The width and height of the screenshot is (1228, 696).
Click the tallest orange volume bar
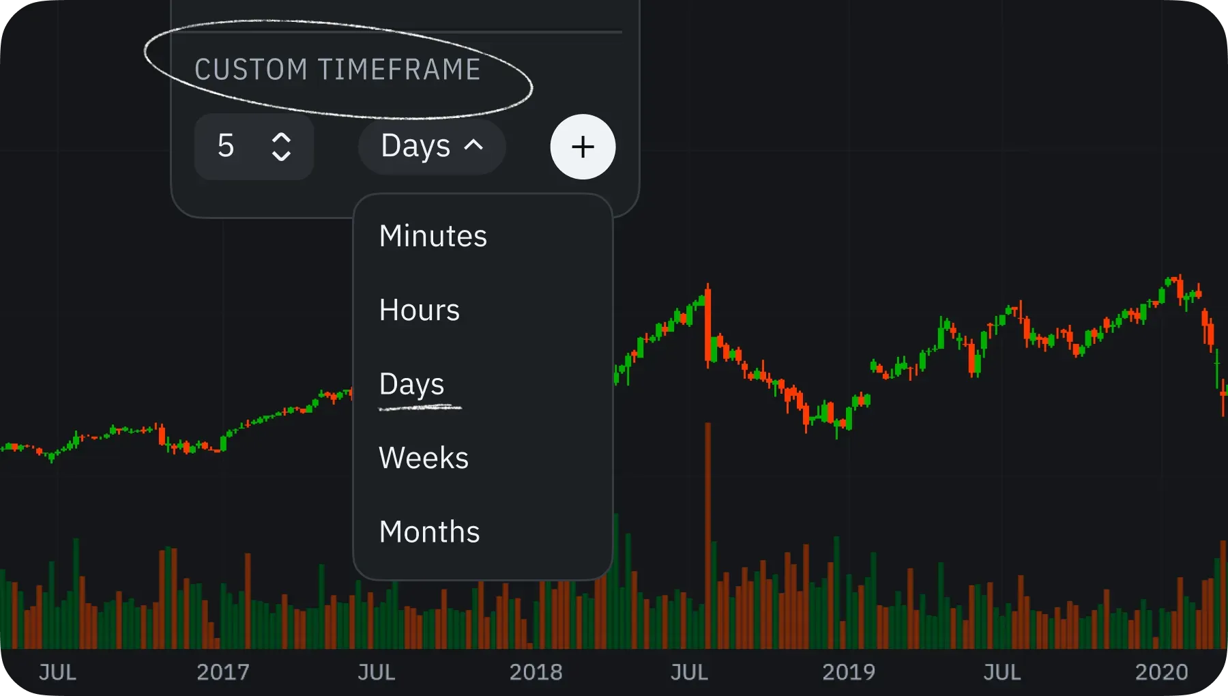[x=708, y=536]
